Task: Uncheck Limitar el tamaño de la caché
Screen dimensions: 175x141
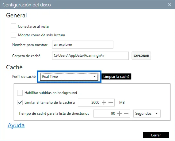Action: point(20,103)
